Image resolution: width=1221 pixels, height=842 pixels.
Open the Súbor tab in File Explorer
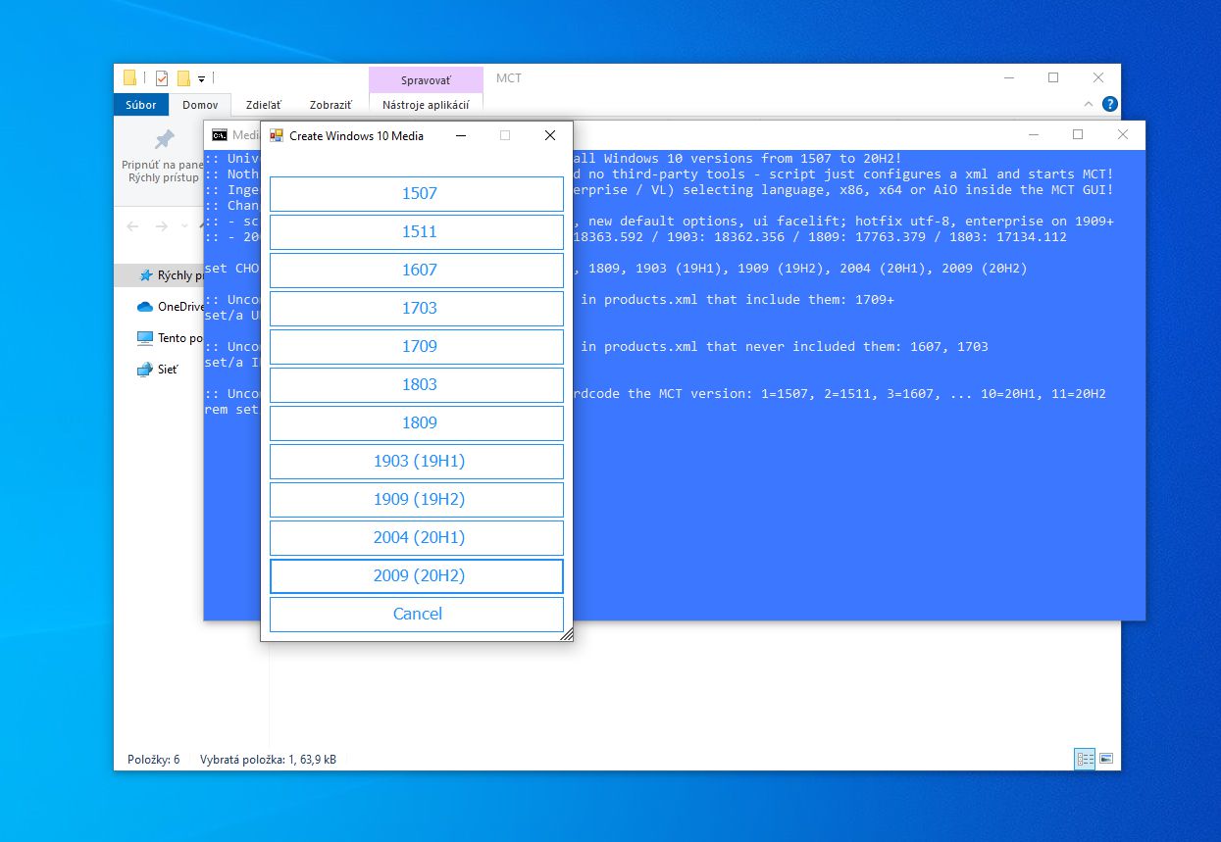pyautogui.click(x=141, y=105)
